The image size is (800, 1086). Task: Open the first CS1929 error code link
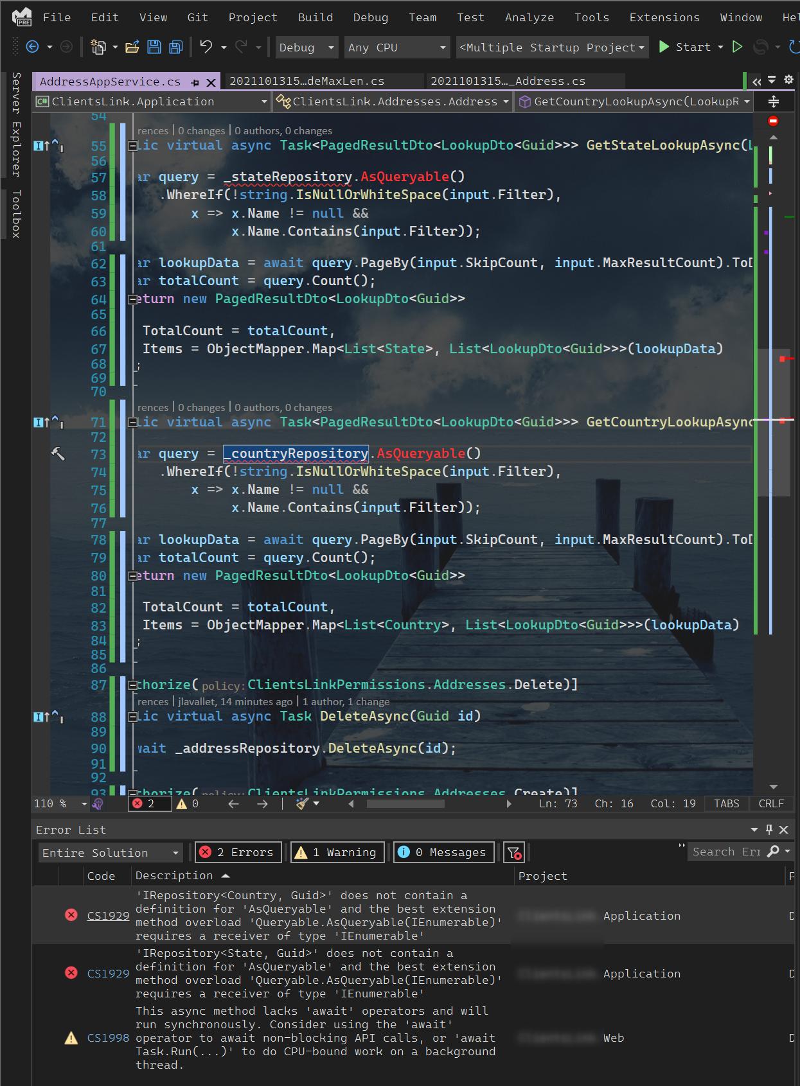(x=108, y=915)
